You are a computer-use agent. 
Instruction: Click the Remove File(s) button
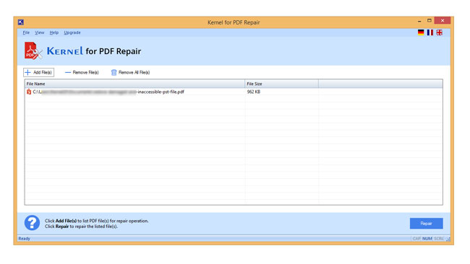[x=82, y=72]
